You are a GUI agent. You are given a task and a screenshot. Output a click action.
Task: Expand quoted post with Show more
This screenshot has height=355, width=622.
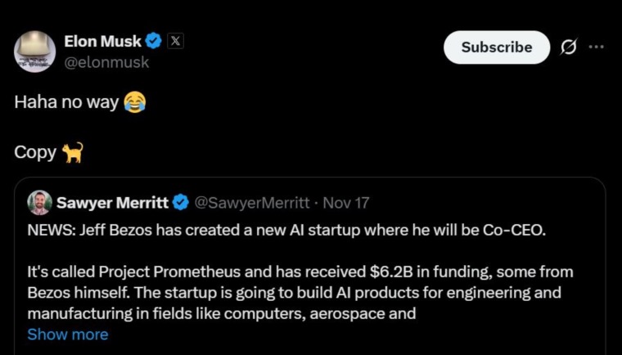pyautogui.click(x=68, y=335)
